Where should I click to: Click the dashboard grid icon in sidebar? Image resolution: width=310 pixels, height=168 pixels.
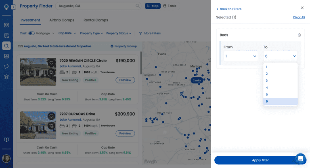tap(6, 25)
